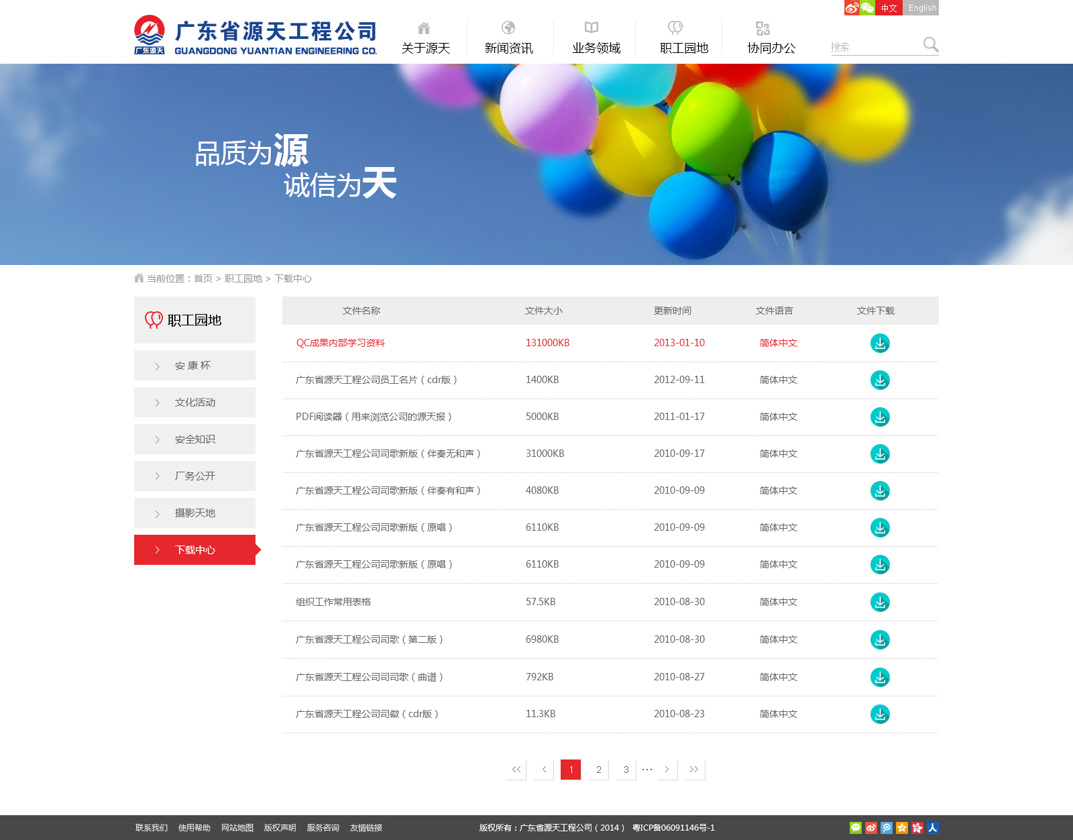Expand the 安康杯 sidebar item
The height and width of the screenshot is (840, 1073).
tap(194, 366)
